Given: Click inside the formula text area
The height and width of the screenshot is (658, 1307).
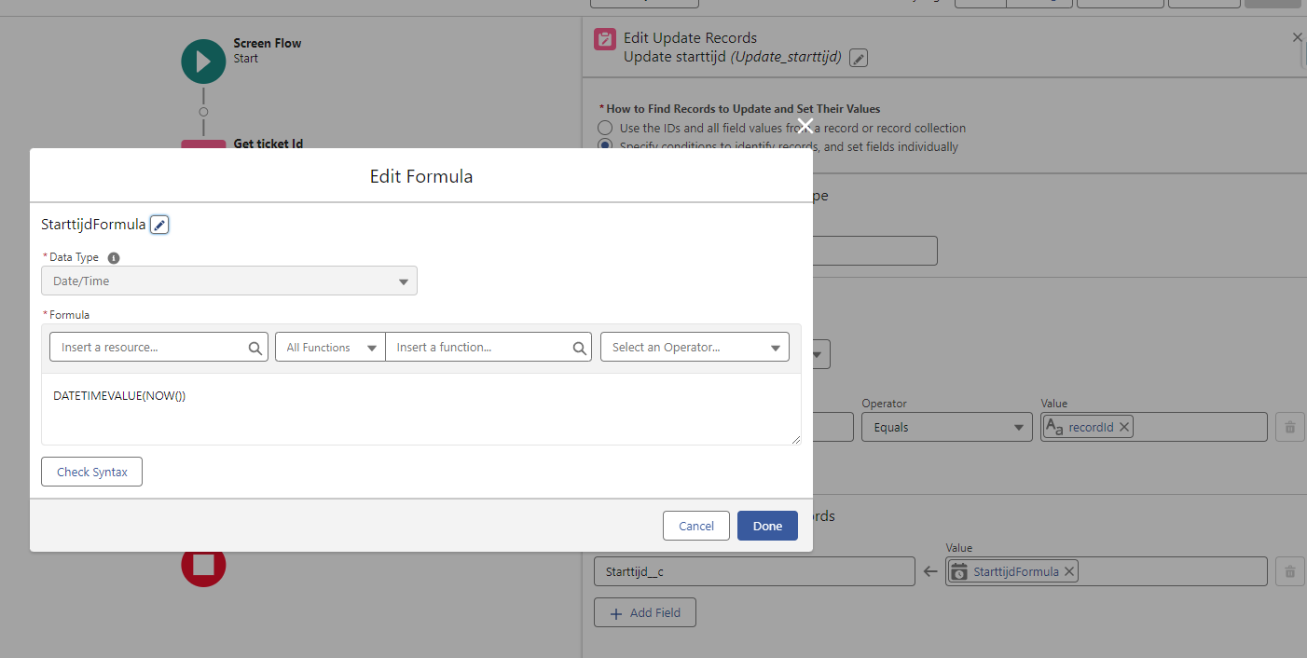Looking at the screenshot, I should (x=420, y=410).
